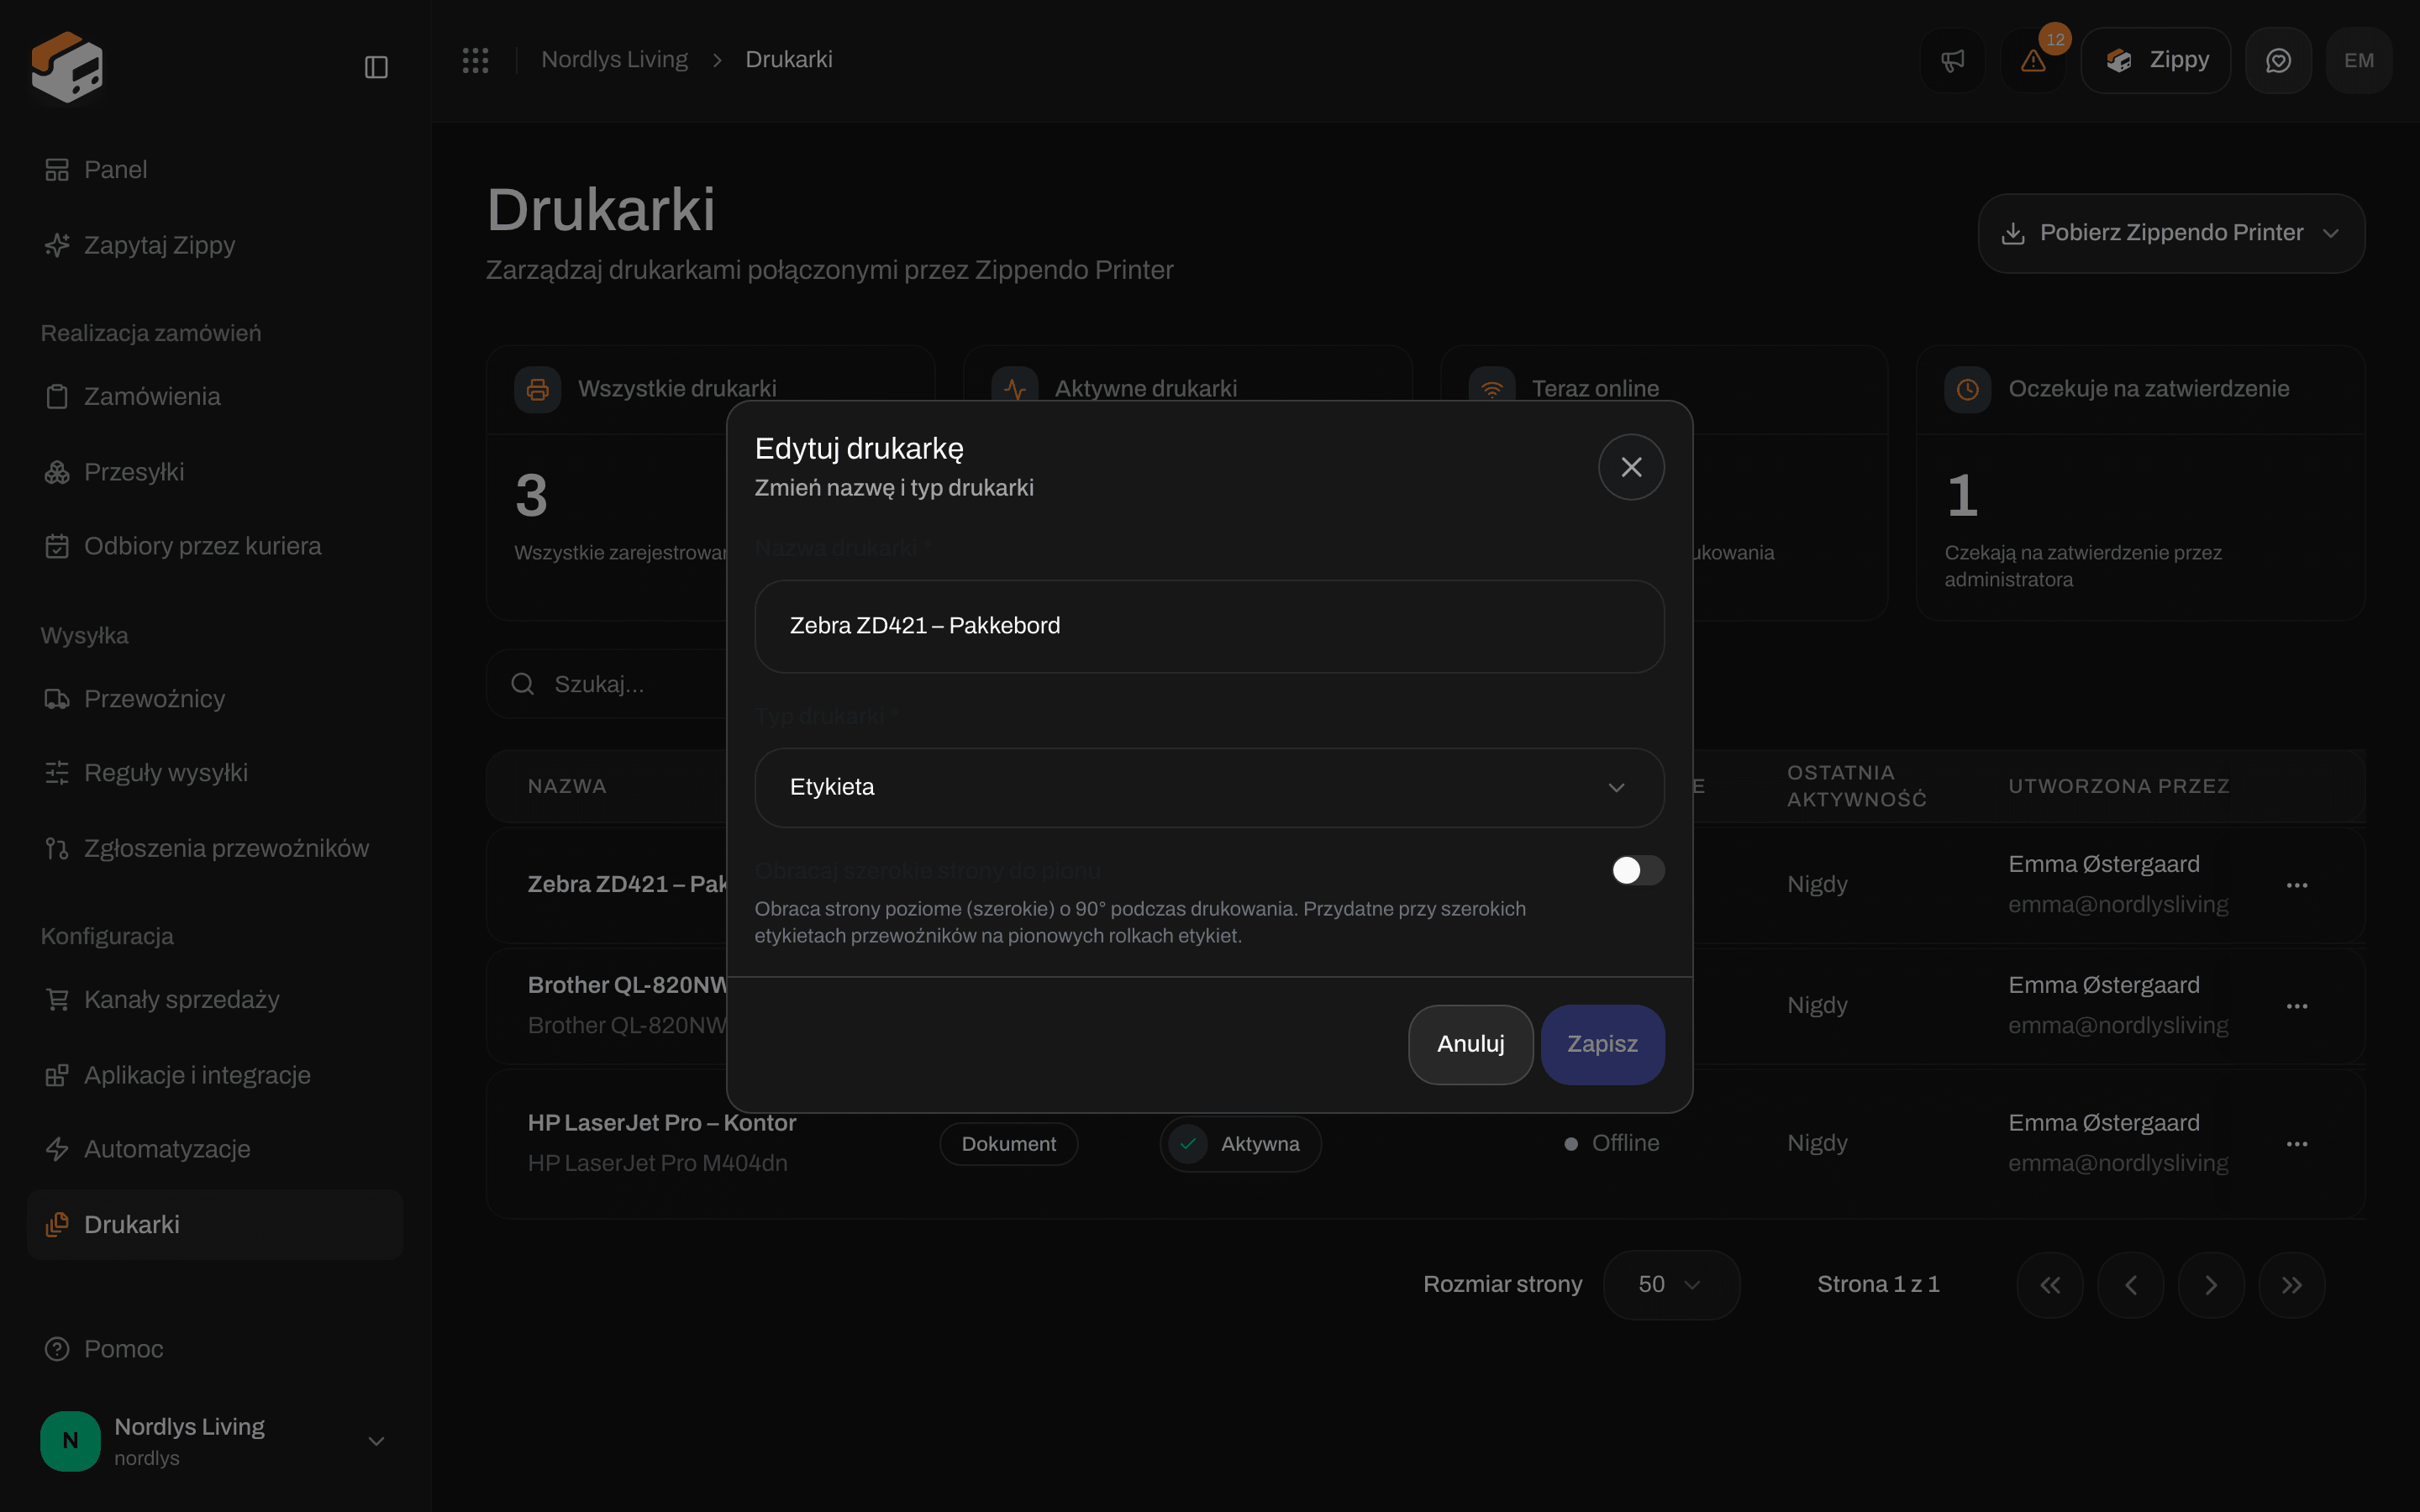This screenshot has width=2420, height=1512.
Task: Click the Anuluj button
Action: (1470, 1044)
